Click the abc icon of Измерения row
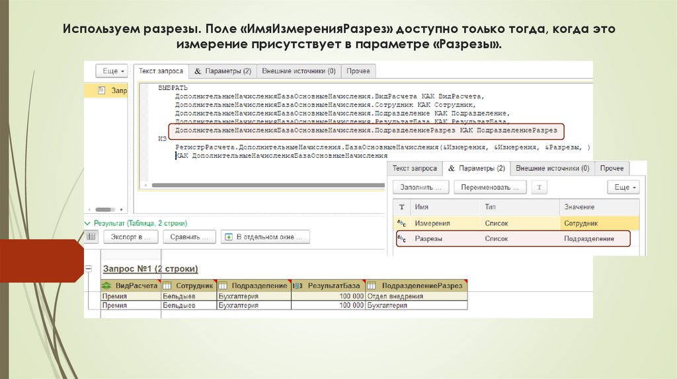Screen dimensions: 677x379 pyautogui.click(x=401, y=224)
